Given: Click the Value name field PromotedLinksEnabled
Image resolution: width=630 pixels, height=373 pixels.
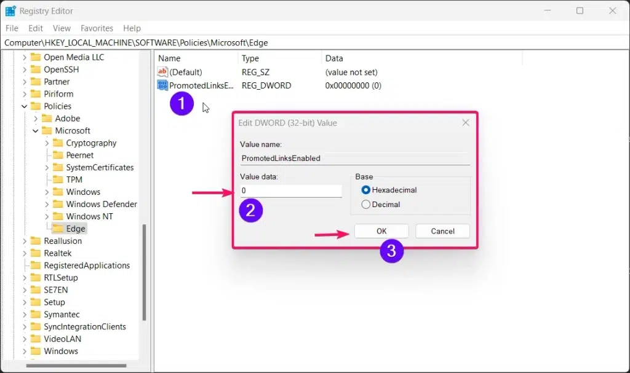Looking at the screenshot, I should pyautogui.click(x=355, y=158).
